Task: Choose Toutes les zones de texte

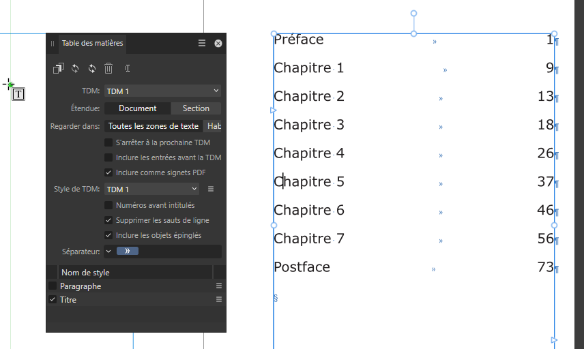Action: point(154,126)
